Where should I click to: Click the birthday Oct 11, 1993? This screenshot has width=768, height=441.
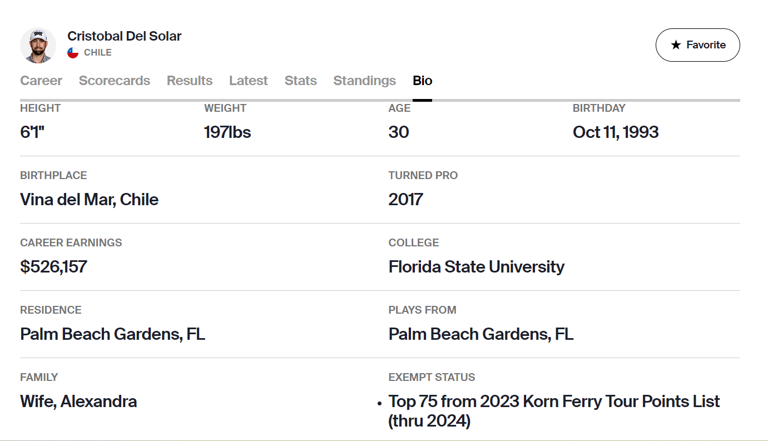(616, 132)
